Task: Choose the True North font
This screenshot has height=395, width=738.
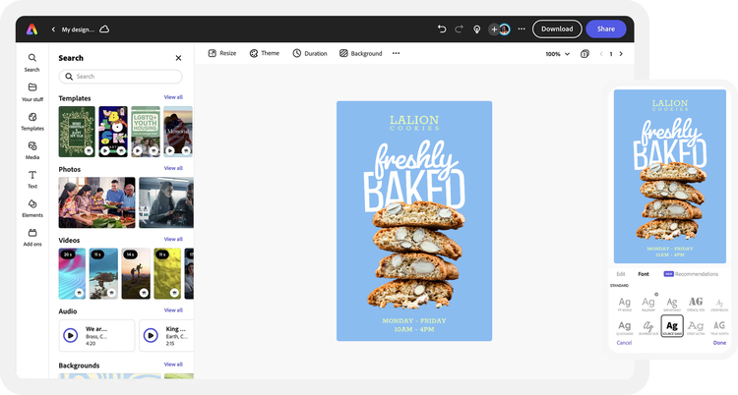Action: coord(719,327)
